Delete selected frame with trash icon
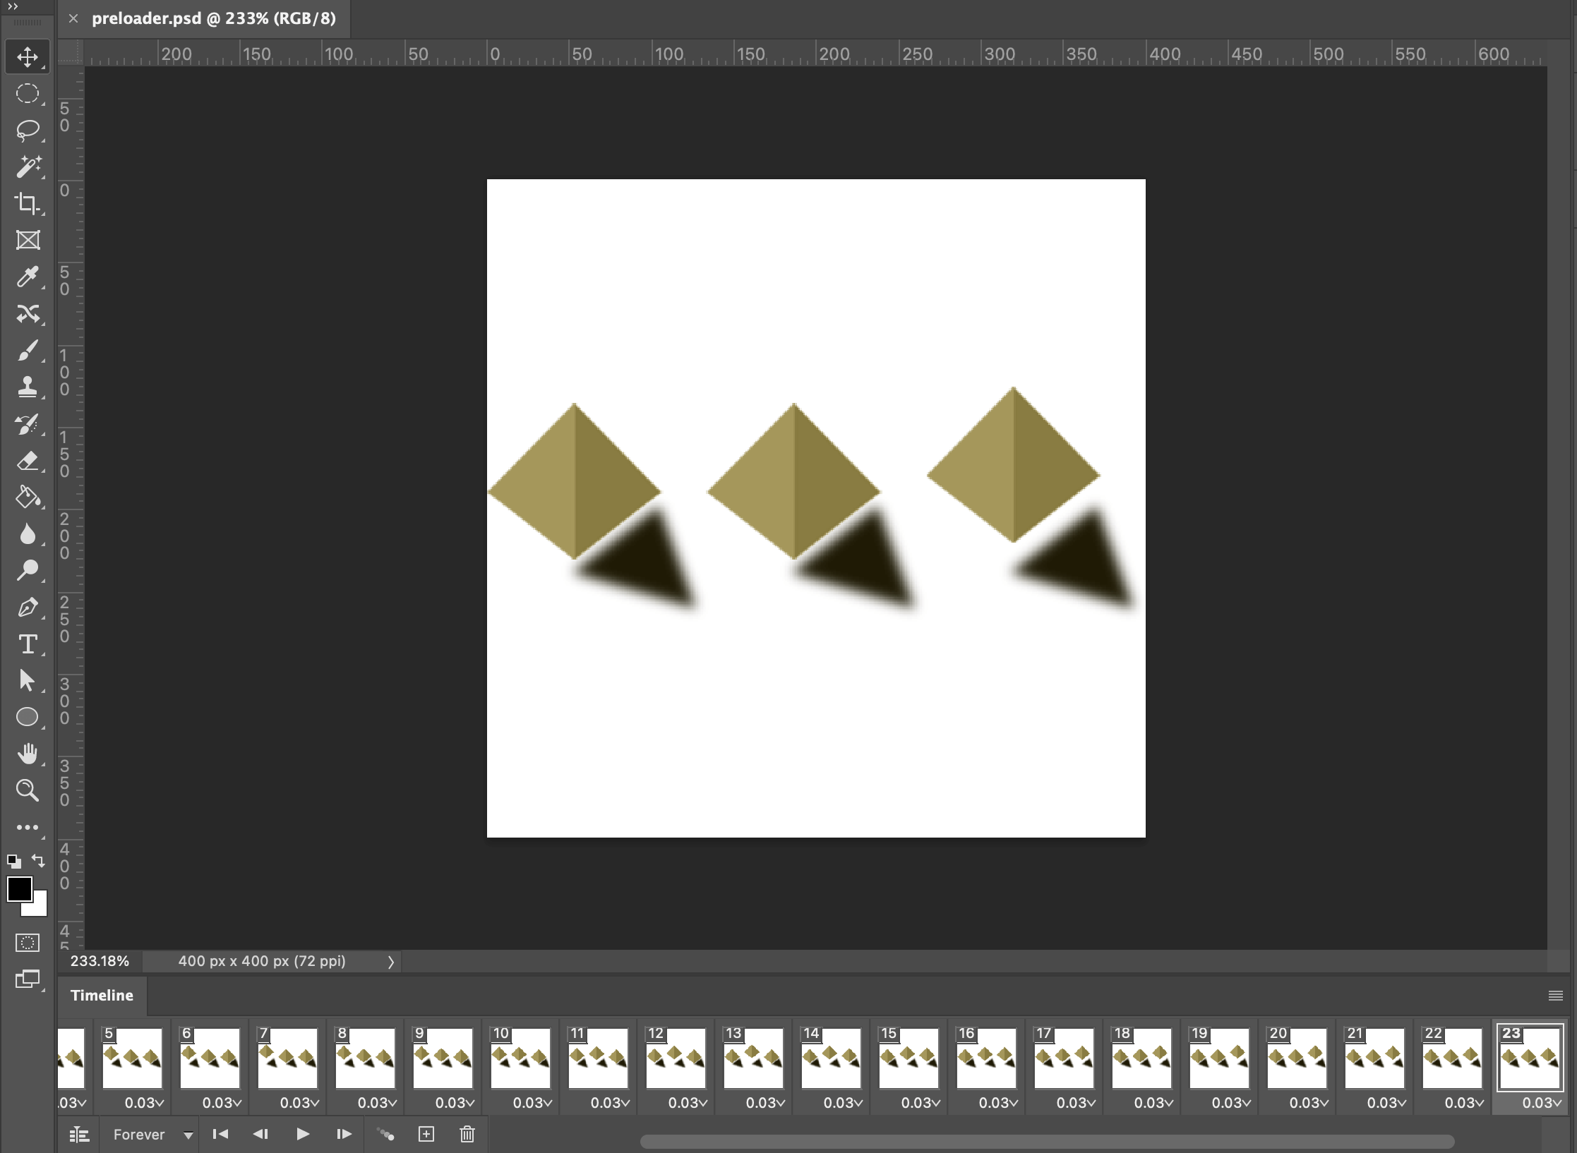 click(x=467, y=1134)
